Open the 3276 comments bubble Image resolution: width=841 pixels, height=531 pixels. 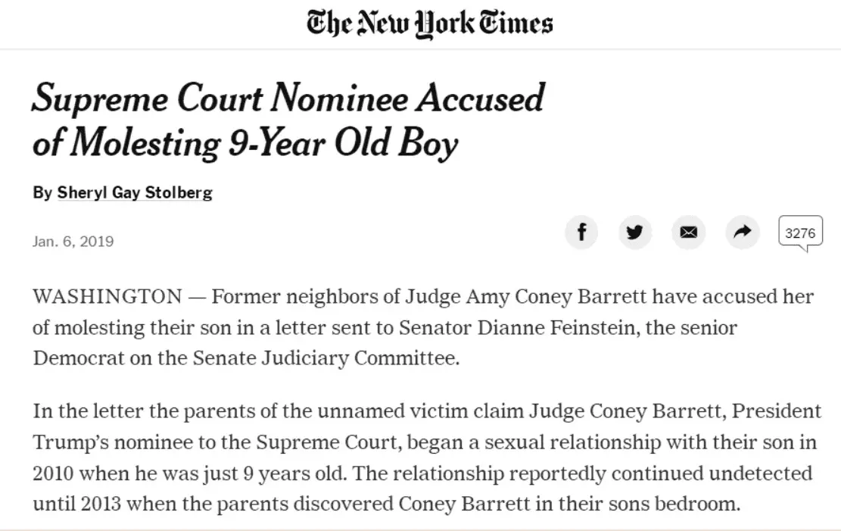(x=800, y=233)
